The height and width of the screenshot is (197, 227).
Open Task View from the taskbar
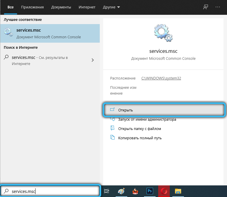[107, 191]
